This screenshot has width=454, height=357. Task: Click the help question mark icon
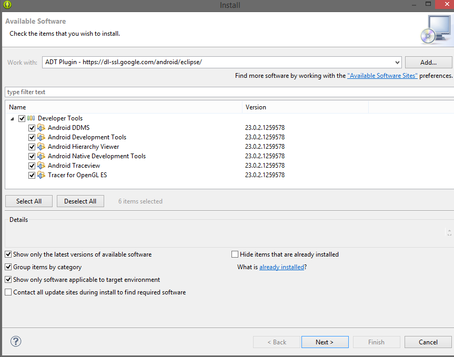16,341
